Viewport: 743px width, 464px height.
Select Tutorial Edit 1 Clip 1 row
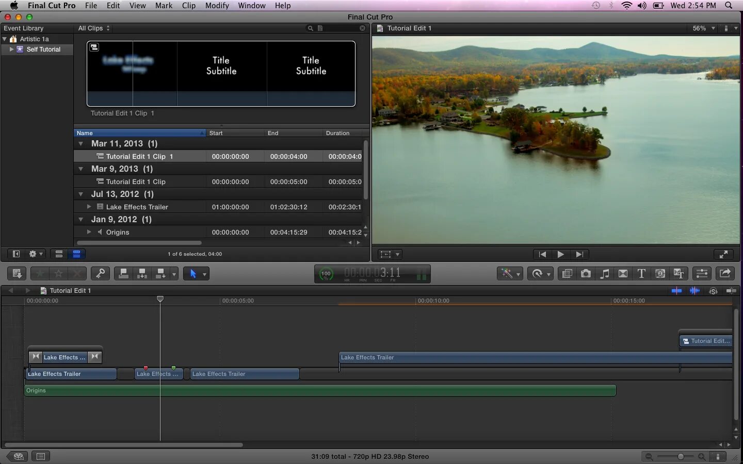point(219,156)
